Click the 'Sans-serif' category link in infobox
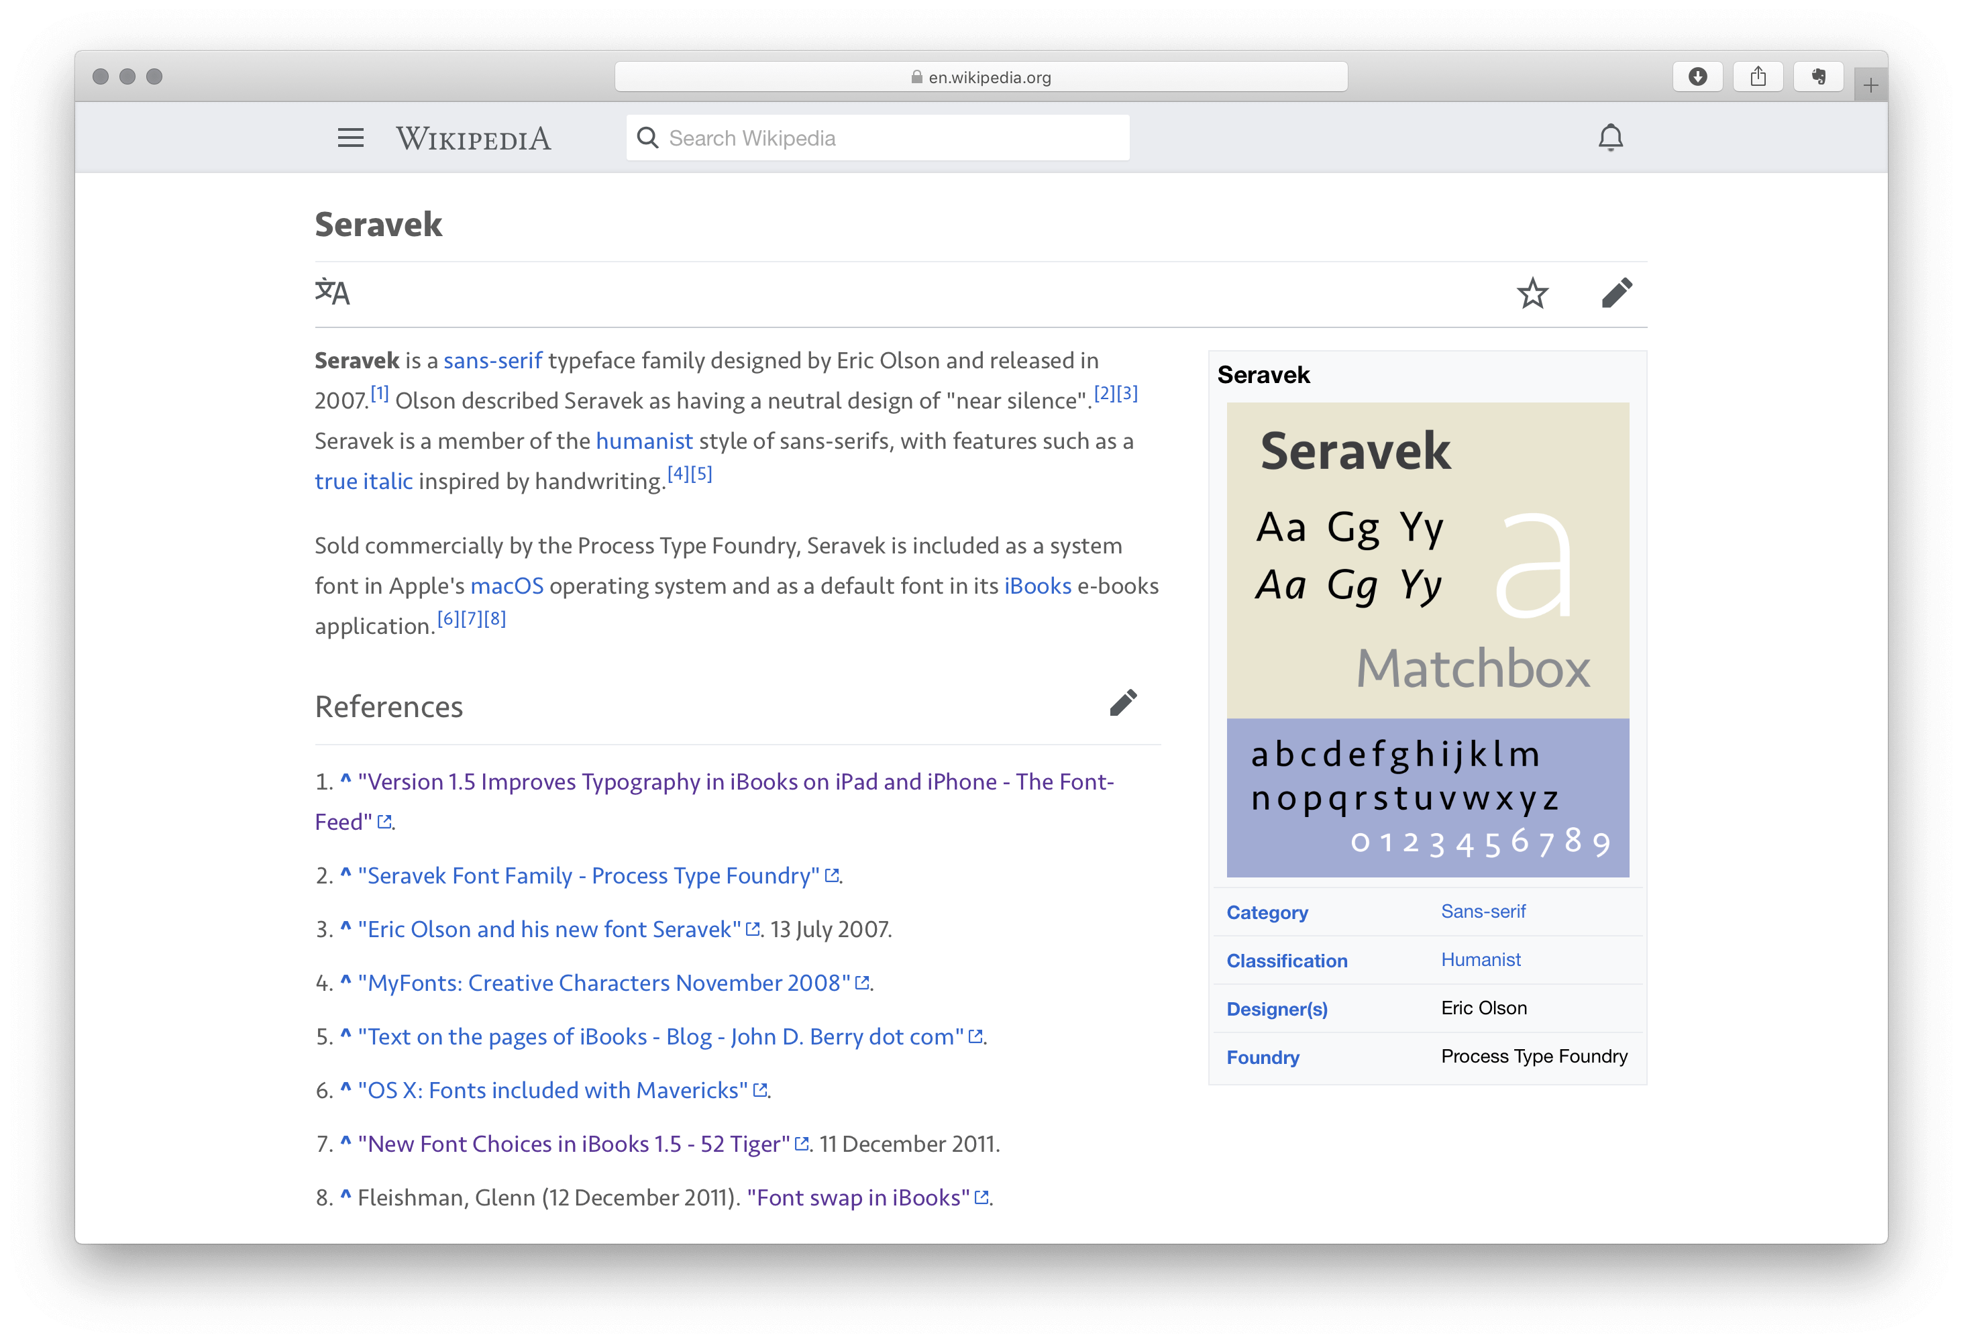1963x1343 pixels. (1481, 912)
